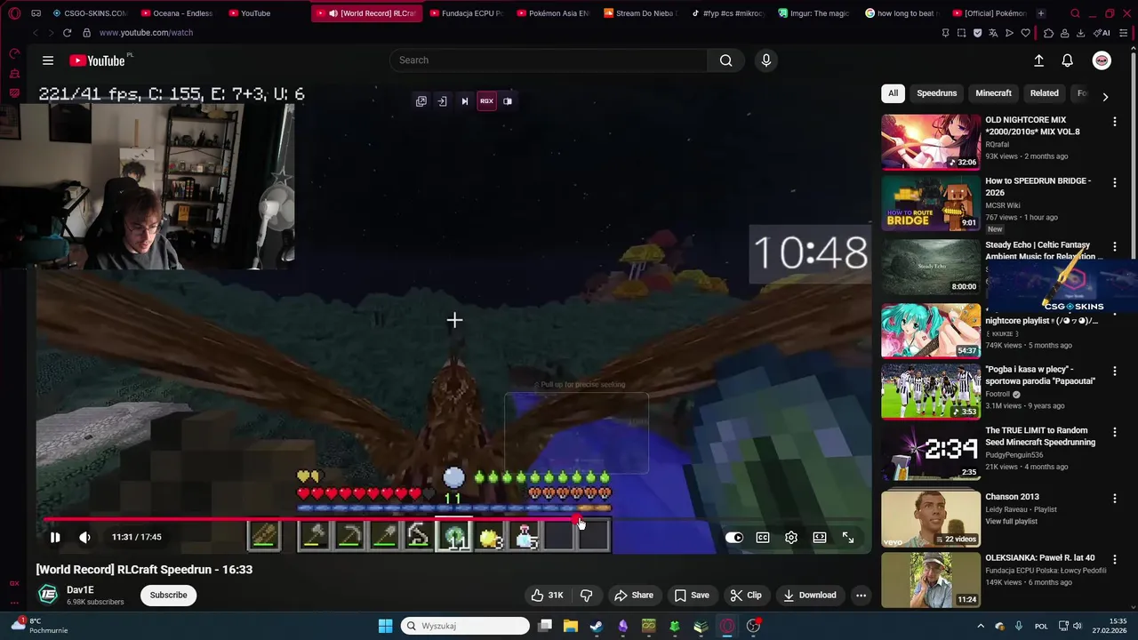Bookmark the page with the heart icon
This screenshot has width=1138, height=640.
pyautogui.click(x=1025, y=33)
